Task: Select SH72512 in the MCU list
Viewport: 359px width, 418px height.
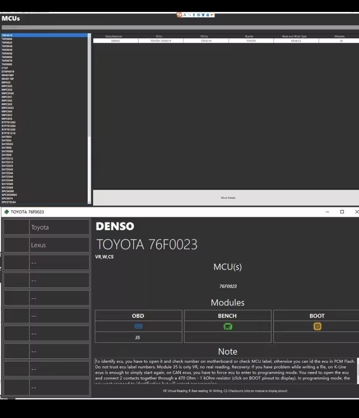Action: point(7,159)
